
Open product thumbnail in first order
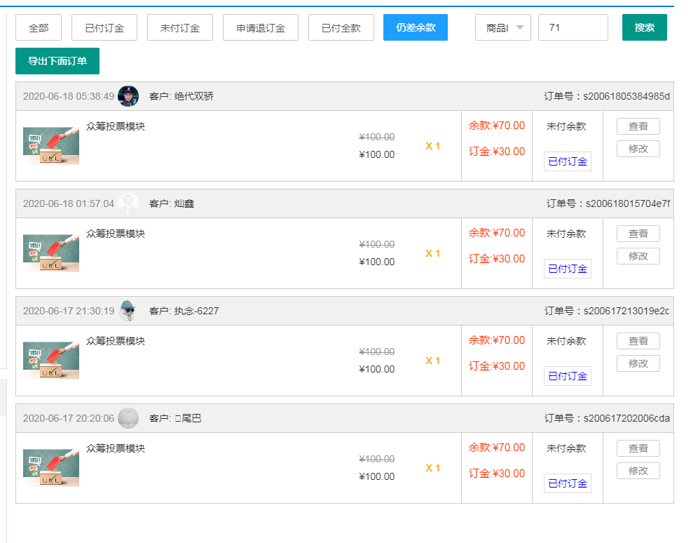[51, 146]
